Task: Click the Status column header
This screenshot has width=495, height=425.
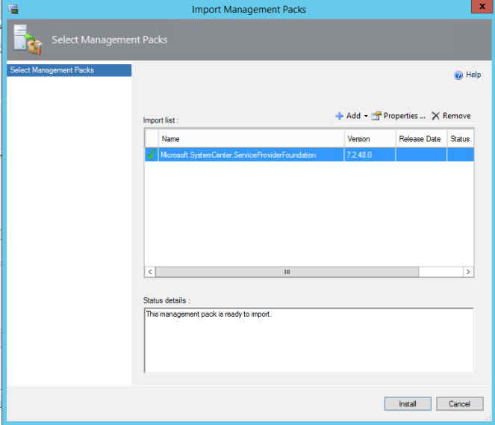Action: (x=459, y=139)
